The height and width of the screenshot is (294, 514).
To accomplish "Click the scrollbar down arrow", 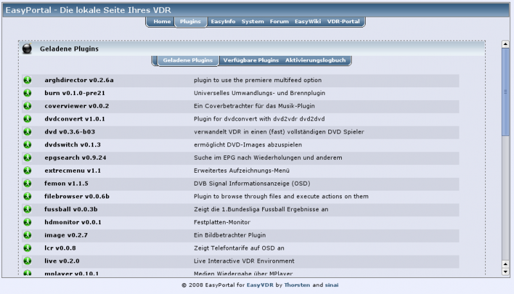I will point(505,272).
